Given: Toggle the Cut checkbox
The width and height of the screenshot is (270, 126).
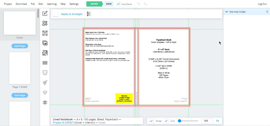Looking at the screenshot, I should point(166,121).
